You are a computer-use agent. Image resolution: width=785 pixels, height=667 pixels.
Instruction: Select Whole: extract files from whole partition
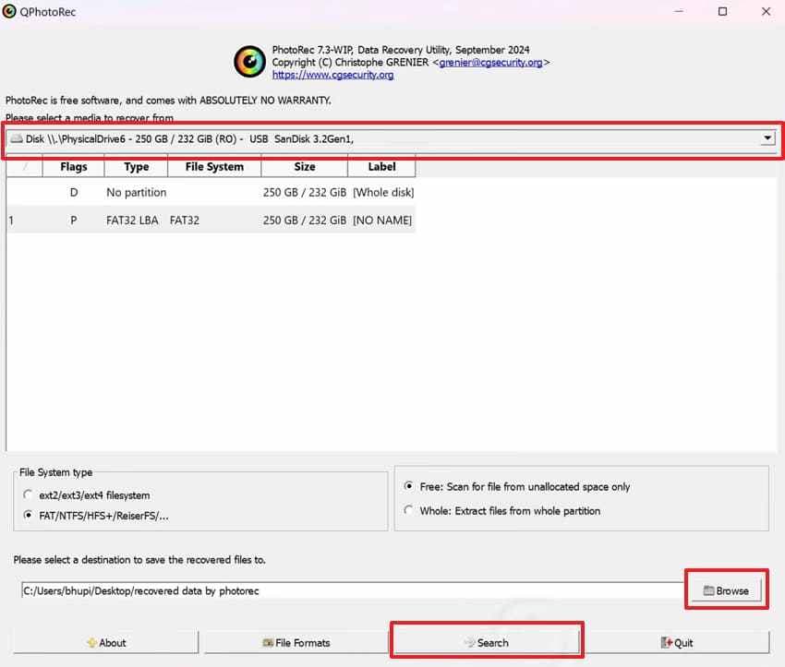point(409,510)
